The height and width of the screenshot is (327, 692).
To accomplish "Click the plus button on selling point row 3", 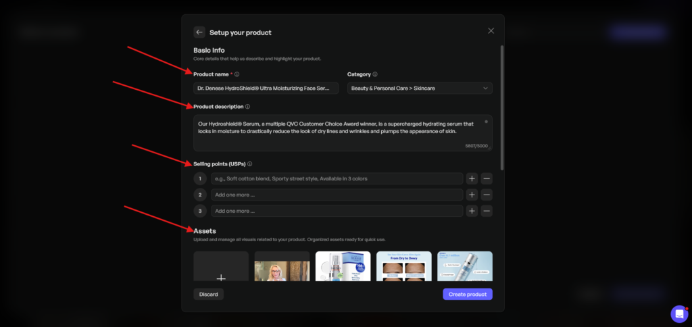I will pos(472,211).
